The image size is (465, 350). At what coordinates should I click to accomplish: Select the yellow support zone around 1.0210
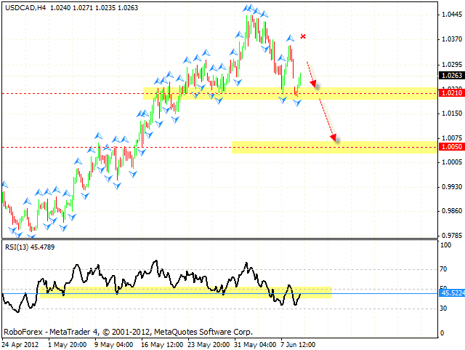click(x=218, y=93)
